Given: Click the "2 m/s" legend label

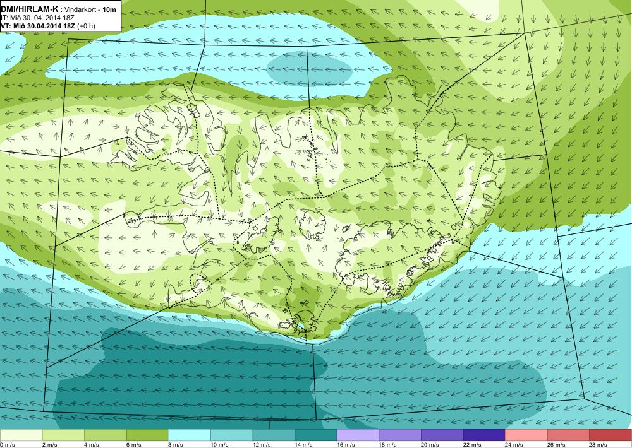Looking at the screenshot, I should tap(49, 445).
